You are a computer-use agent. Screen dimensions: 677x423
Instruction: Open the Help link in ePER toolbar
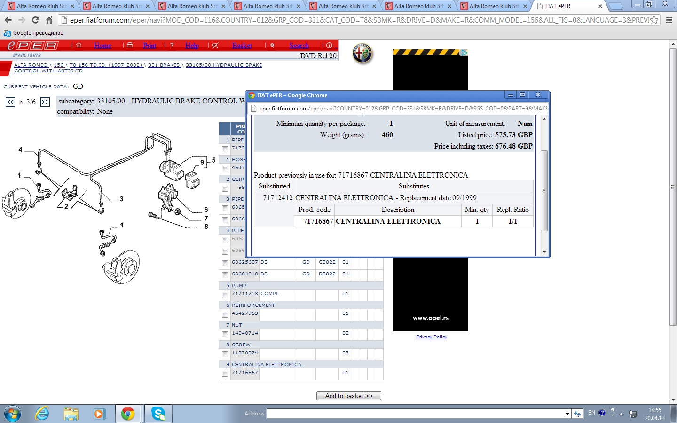point(192,46)
